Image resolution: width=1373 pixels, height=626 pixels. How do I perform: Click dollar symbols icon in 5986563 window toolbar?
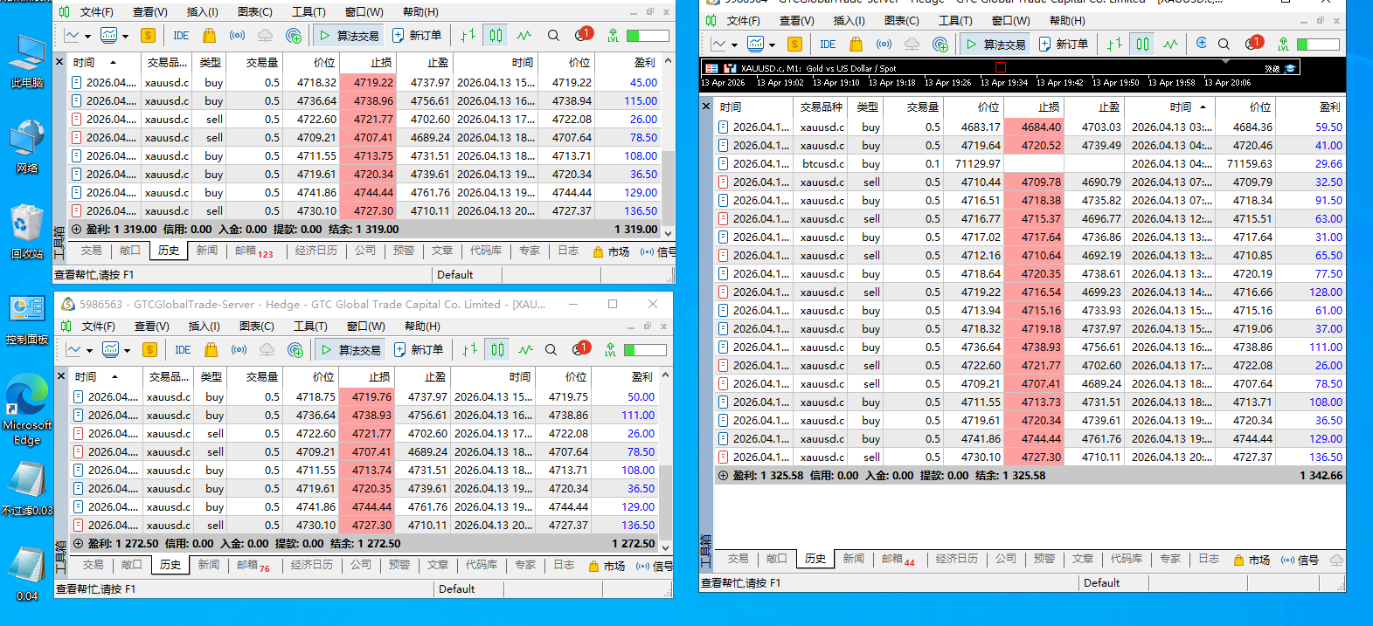click(x=149, y=350)
